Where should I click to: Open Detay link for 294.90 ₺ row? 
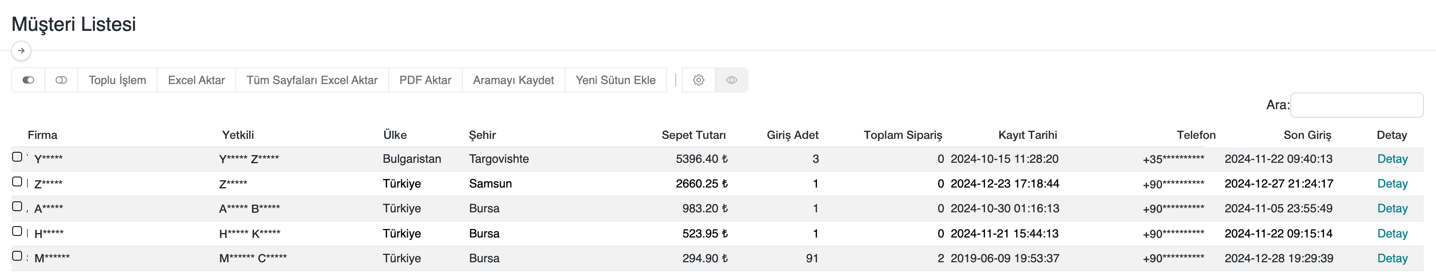[1392, 258]
